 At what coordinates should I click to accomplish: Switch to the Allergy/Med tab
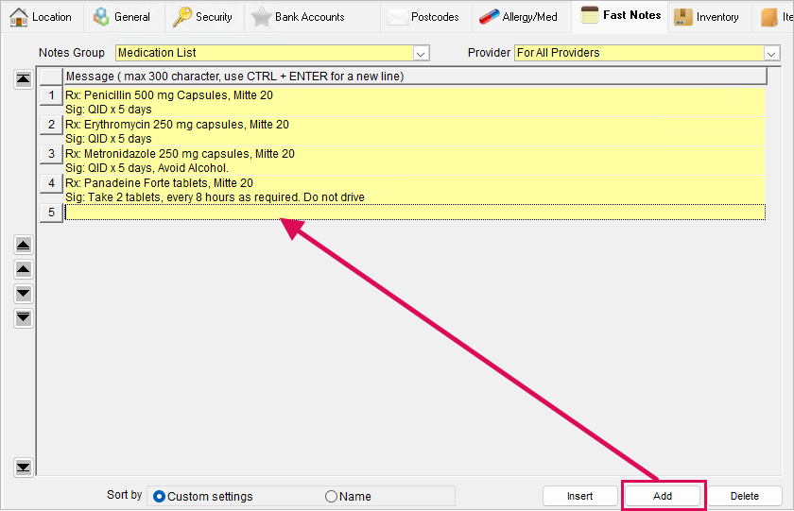519,17
